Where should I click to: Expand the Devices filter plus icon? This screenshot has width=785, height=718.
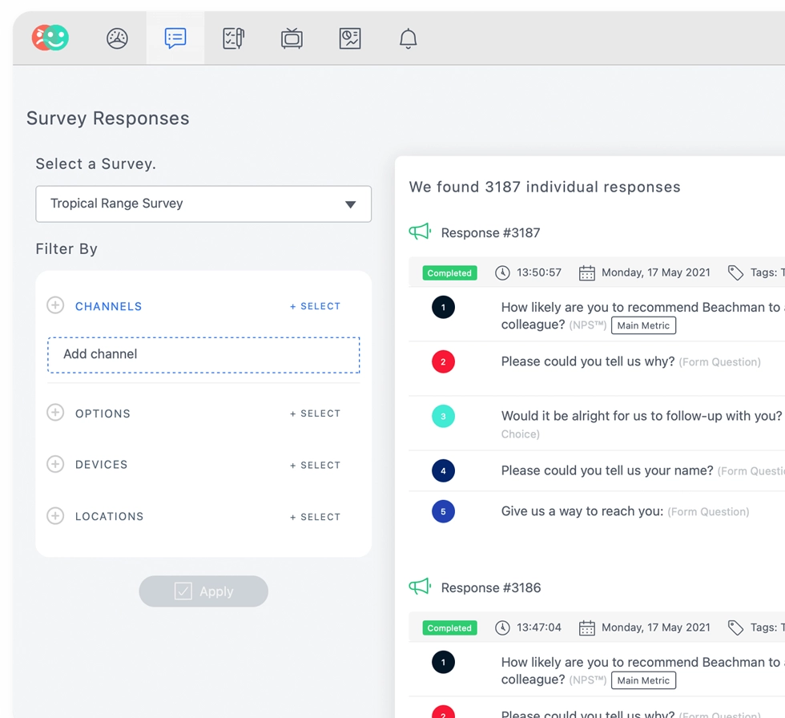(55, 465)
